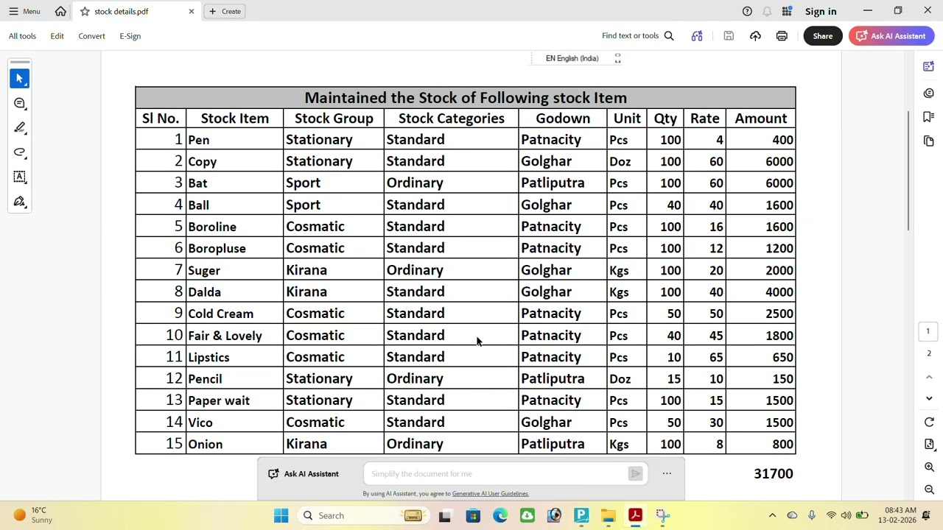Click the document vertical scrollbar thumb
Image resolution: width=943 pixels, height=530 pixels.
[908, 171]
